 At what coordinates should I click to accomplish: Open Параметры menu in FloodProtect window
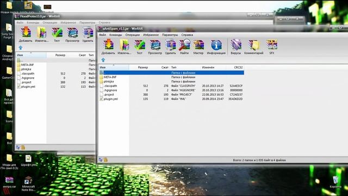88,23
